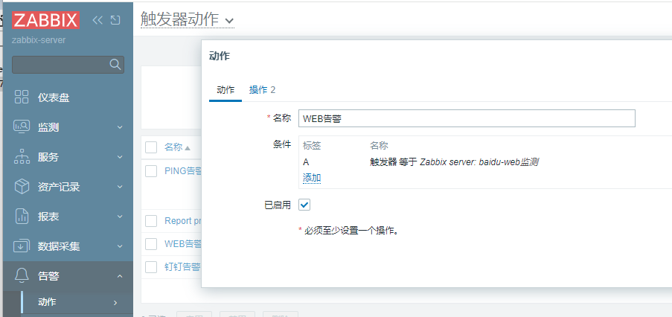
Task: Click the 名称 input field with WEB告警
Action: tap(466, 118)
